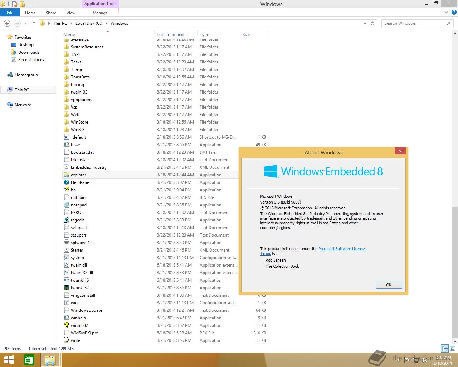Select the explorer application file icon
Screen dimensions: 458x367
pyautogui.click(x=66, y=175)
